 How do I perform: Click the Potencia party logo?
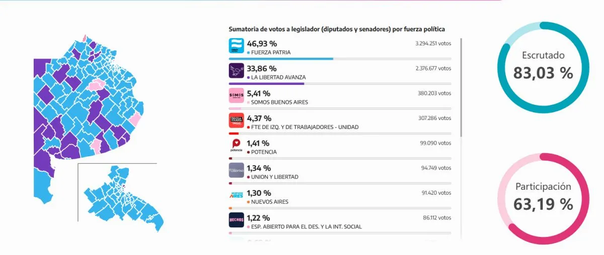coord(237,146)
